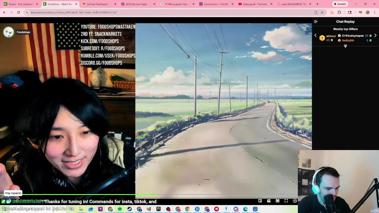
Task: Open gifter Cr1t1calsynapse's profile
Action: click(353, 36)
